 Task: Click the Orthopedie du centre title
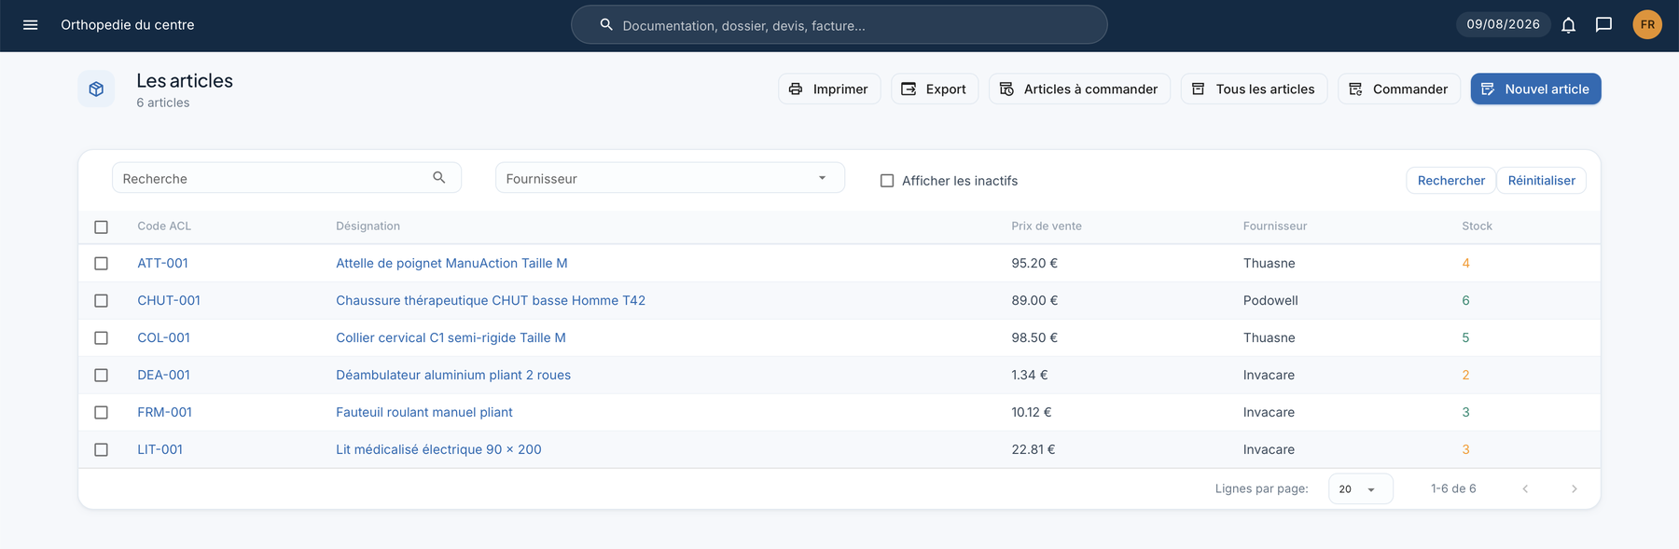tap(128, 25)
